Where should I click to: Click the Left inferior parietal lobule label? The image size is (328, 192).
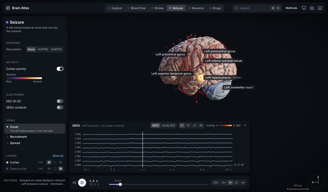(x=223, y=61)
